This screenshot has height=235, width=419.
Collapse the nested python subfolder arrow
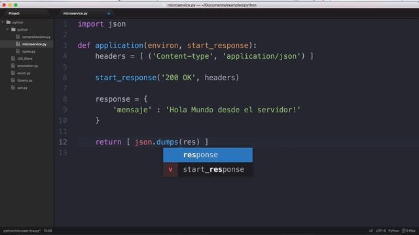[x=8, y=29]
